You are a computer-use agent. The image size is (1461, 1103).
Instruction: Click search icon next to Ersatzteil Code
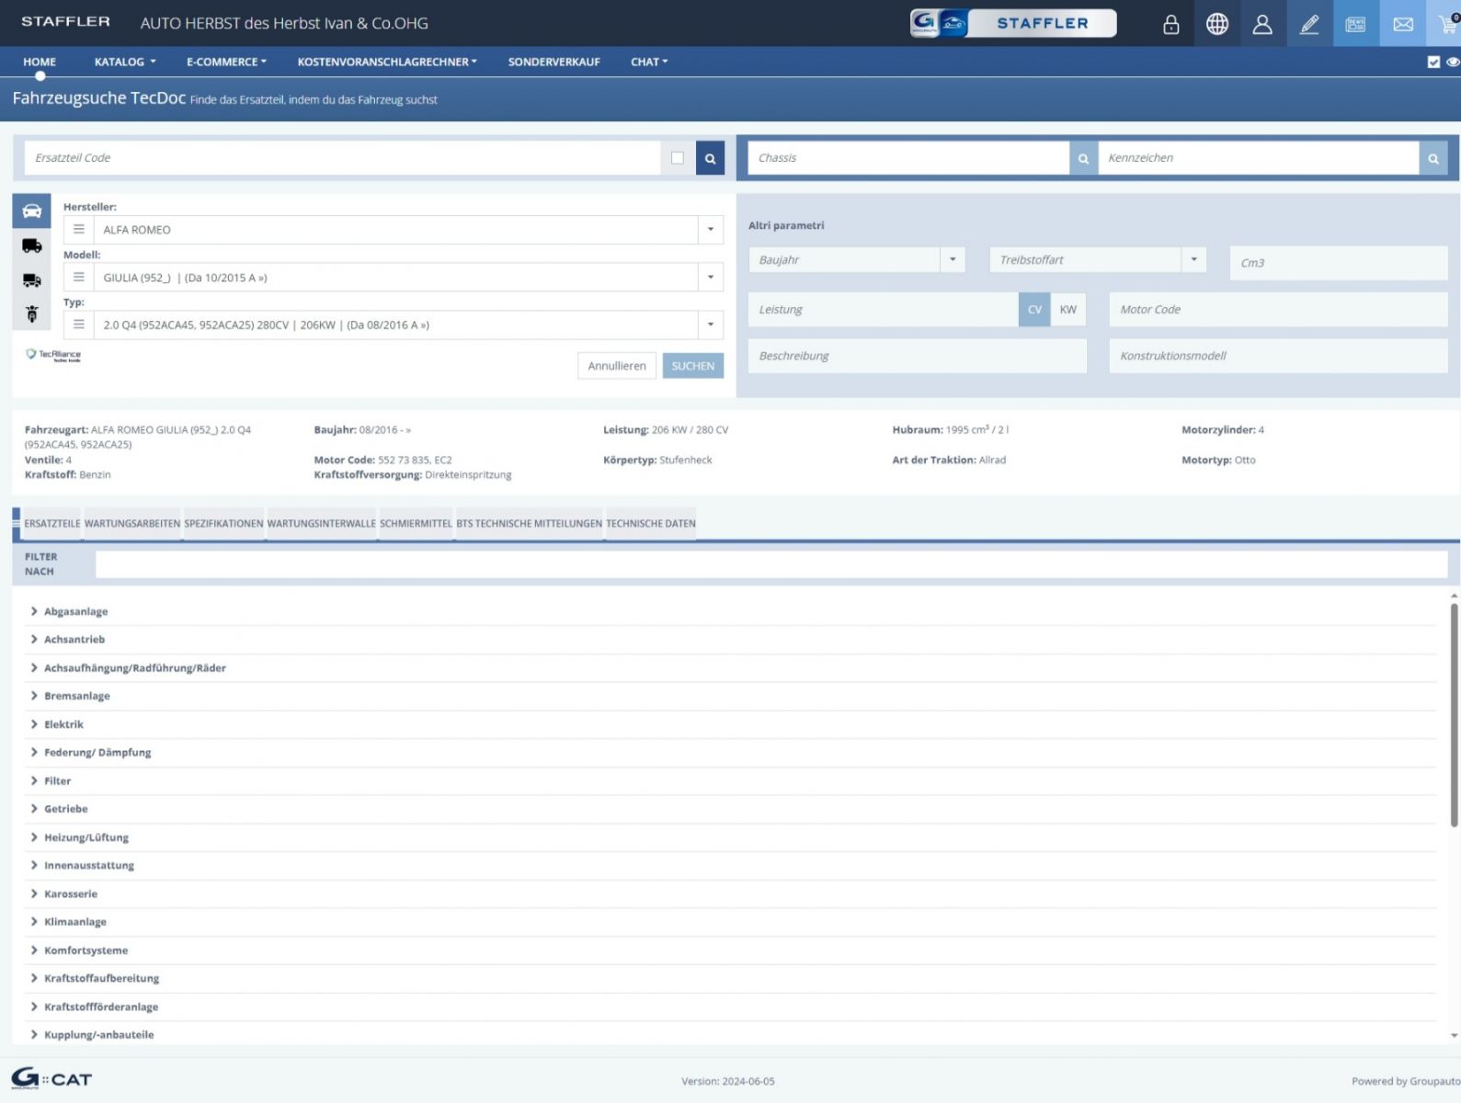(x=710, y=158)
